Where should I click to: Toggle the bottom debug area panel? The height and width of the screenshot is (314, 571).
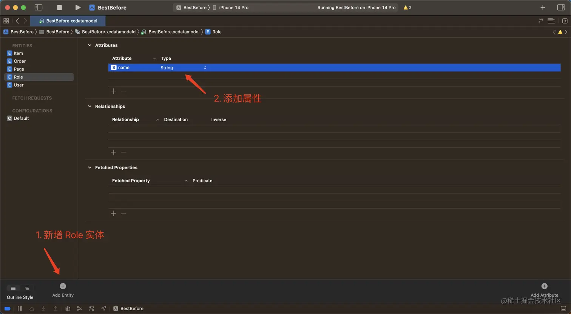[563, 309]
